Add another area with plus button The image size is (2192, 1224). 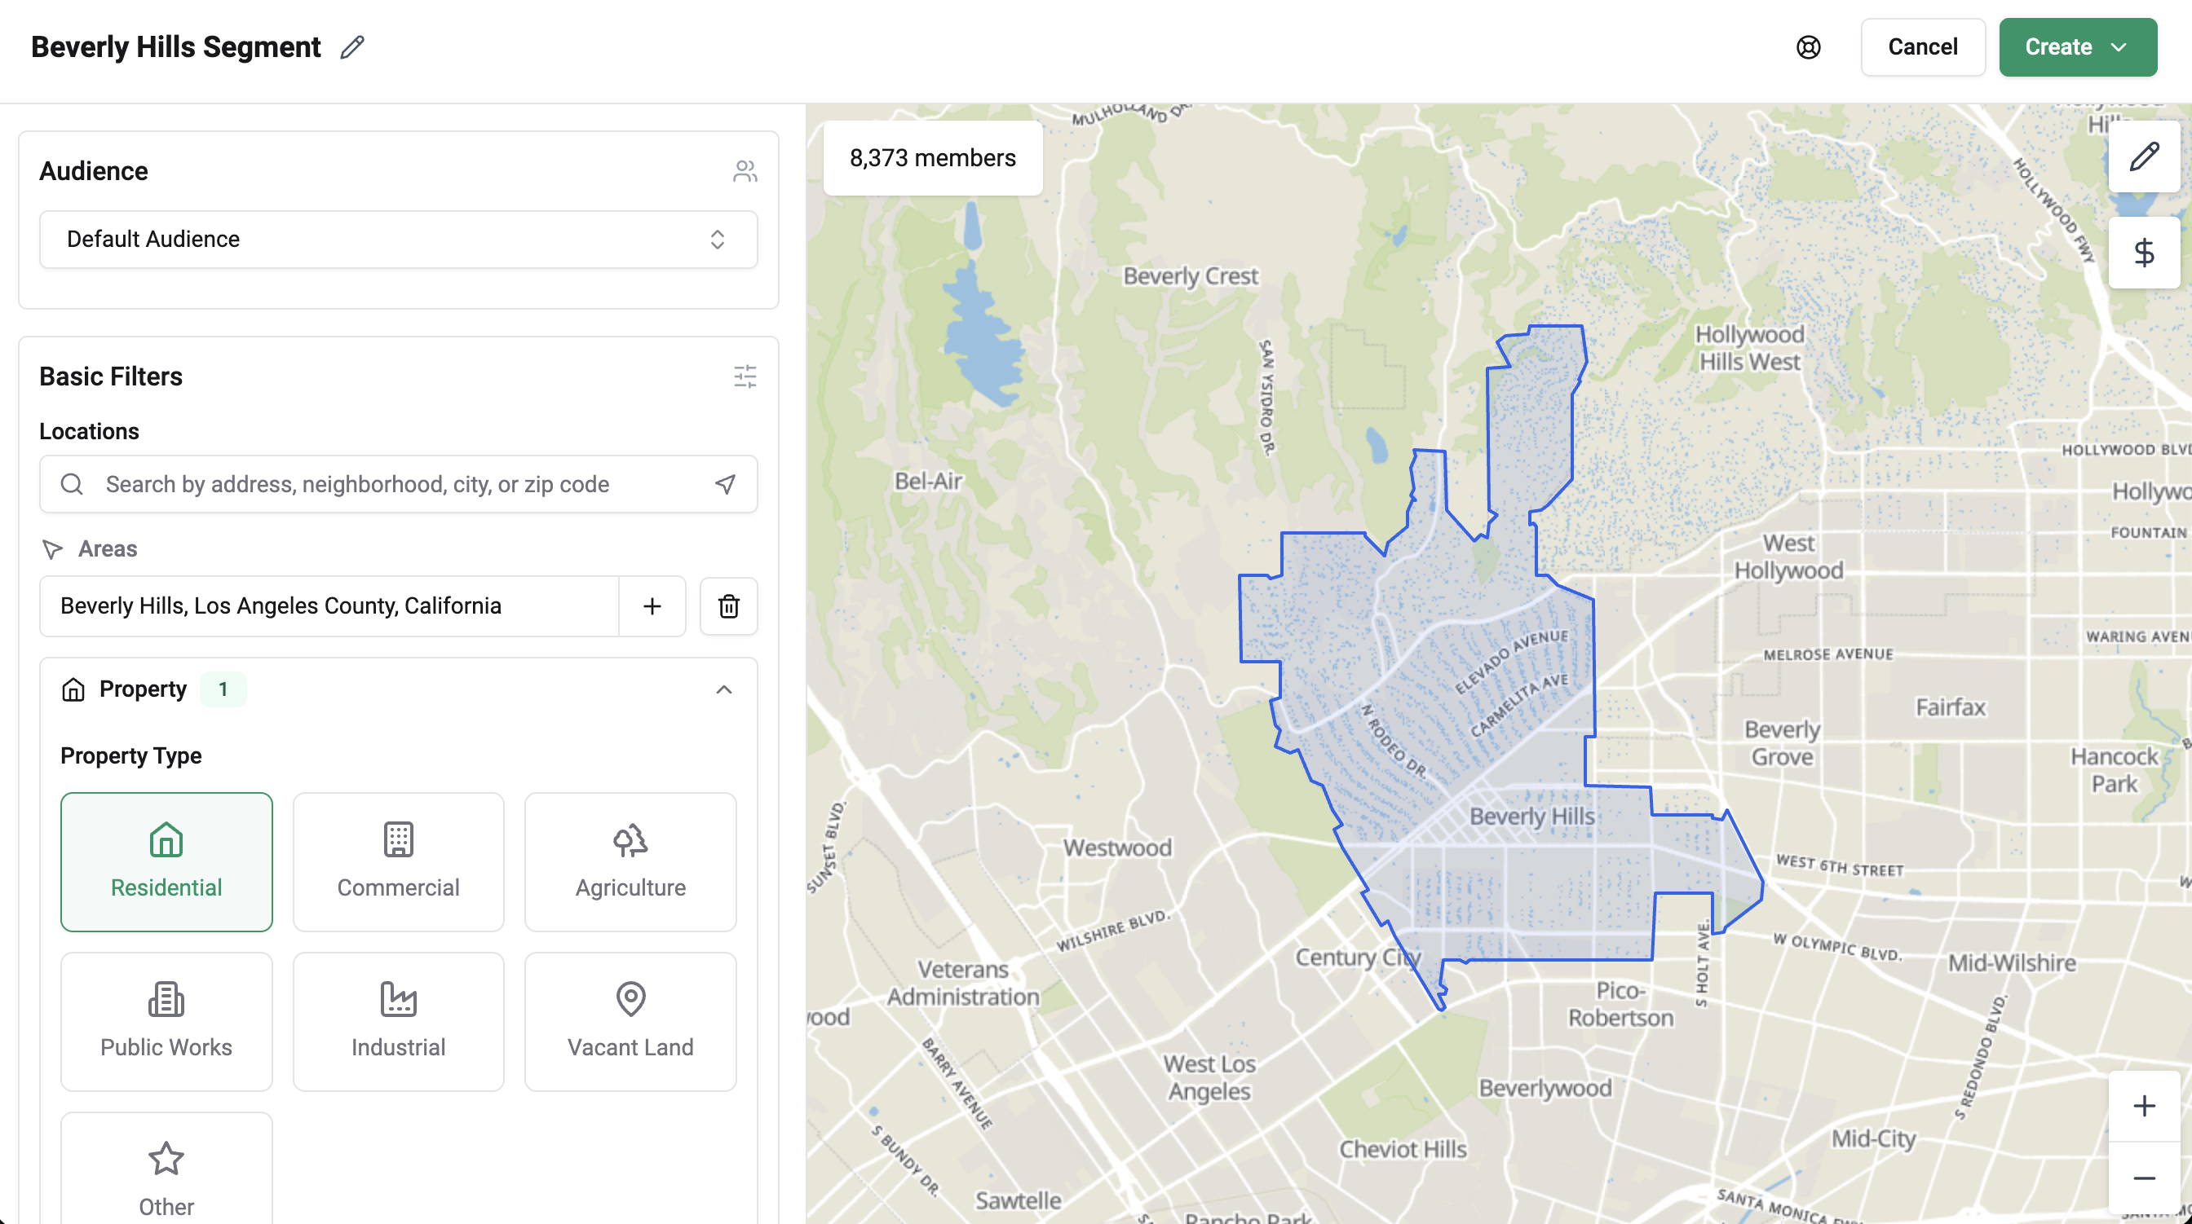652,605
